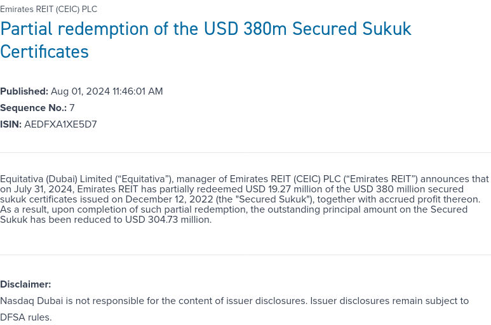Click the divider line below the ISIN
Image resolution: width=491 pixels, height=325 pixels.
[245, 152]
